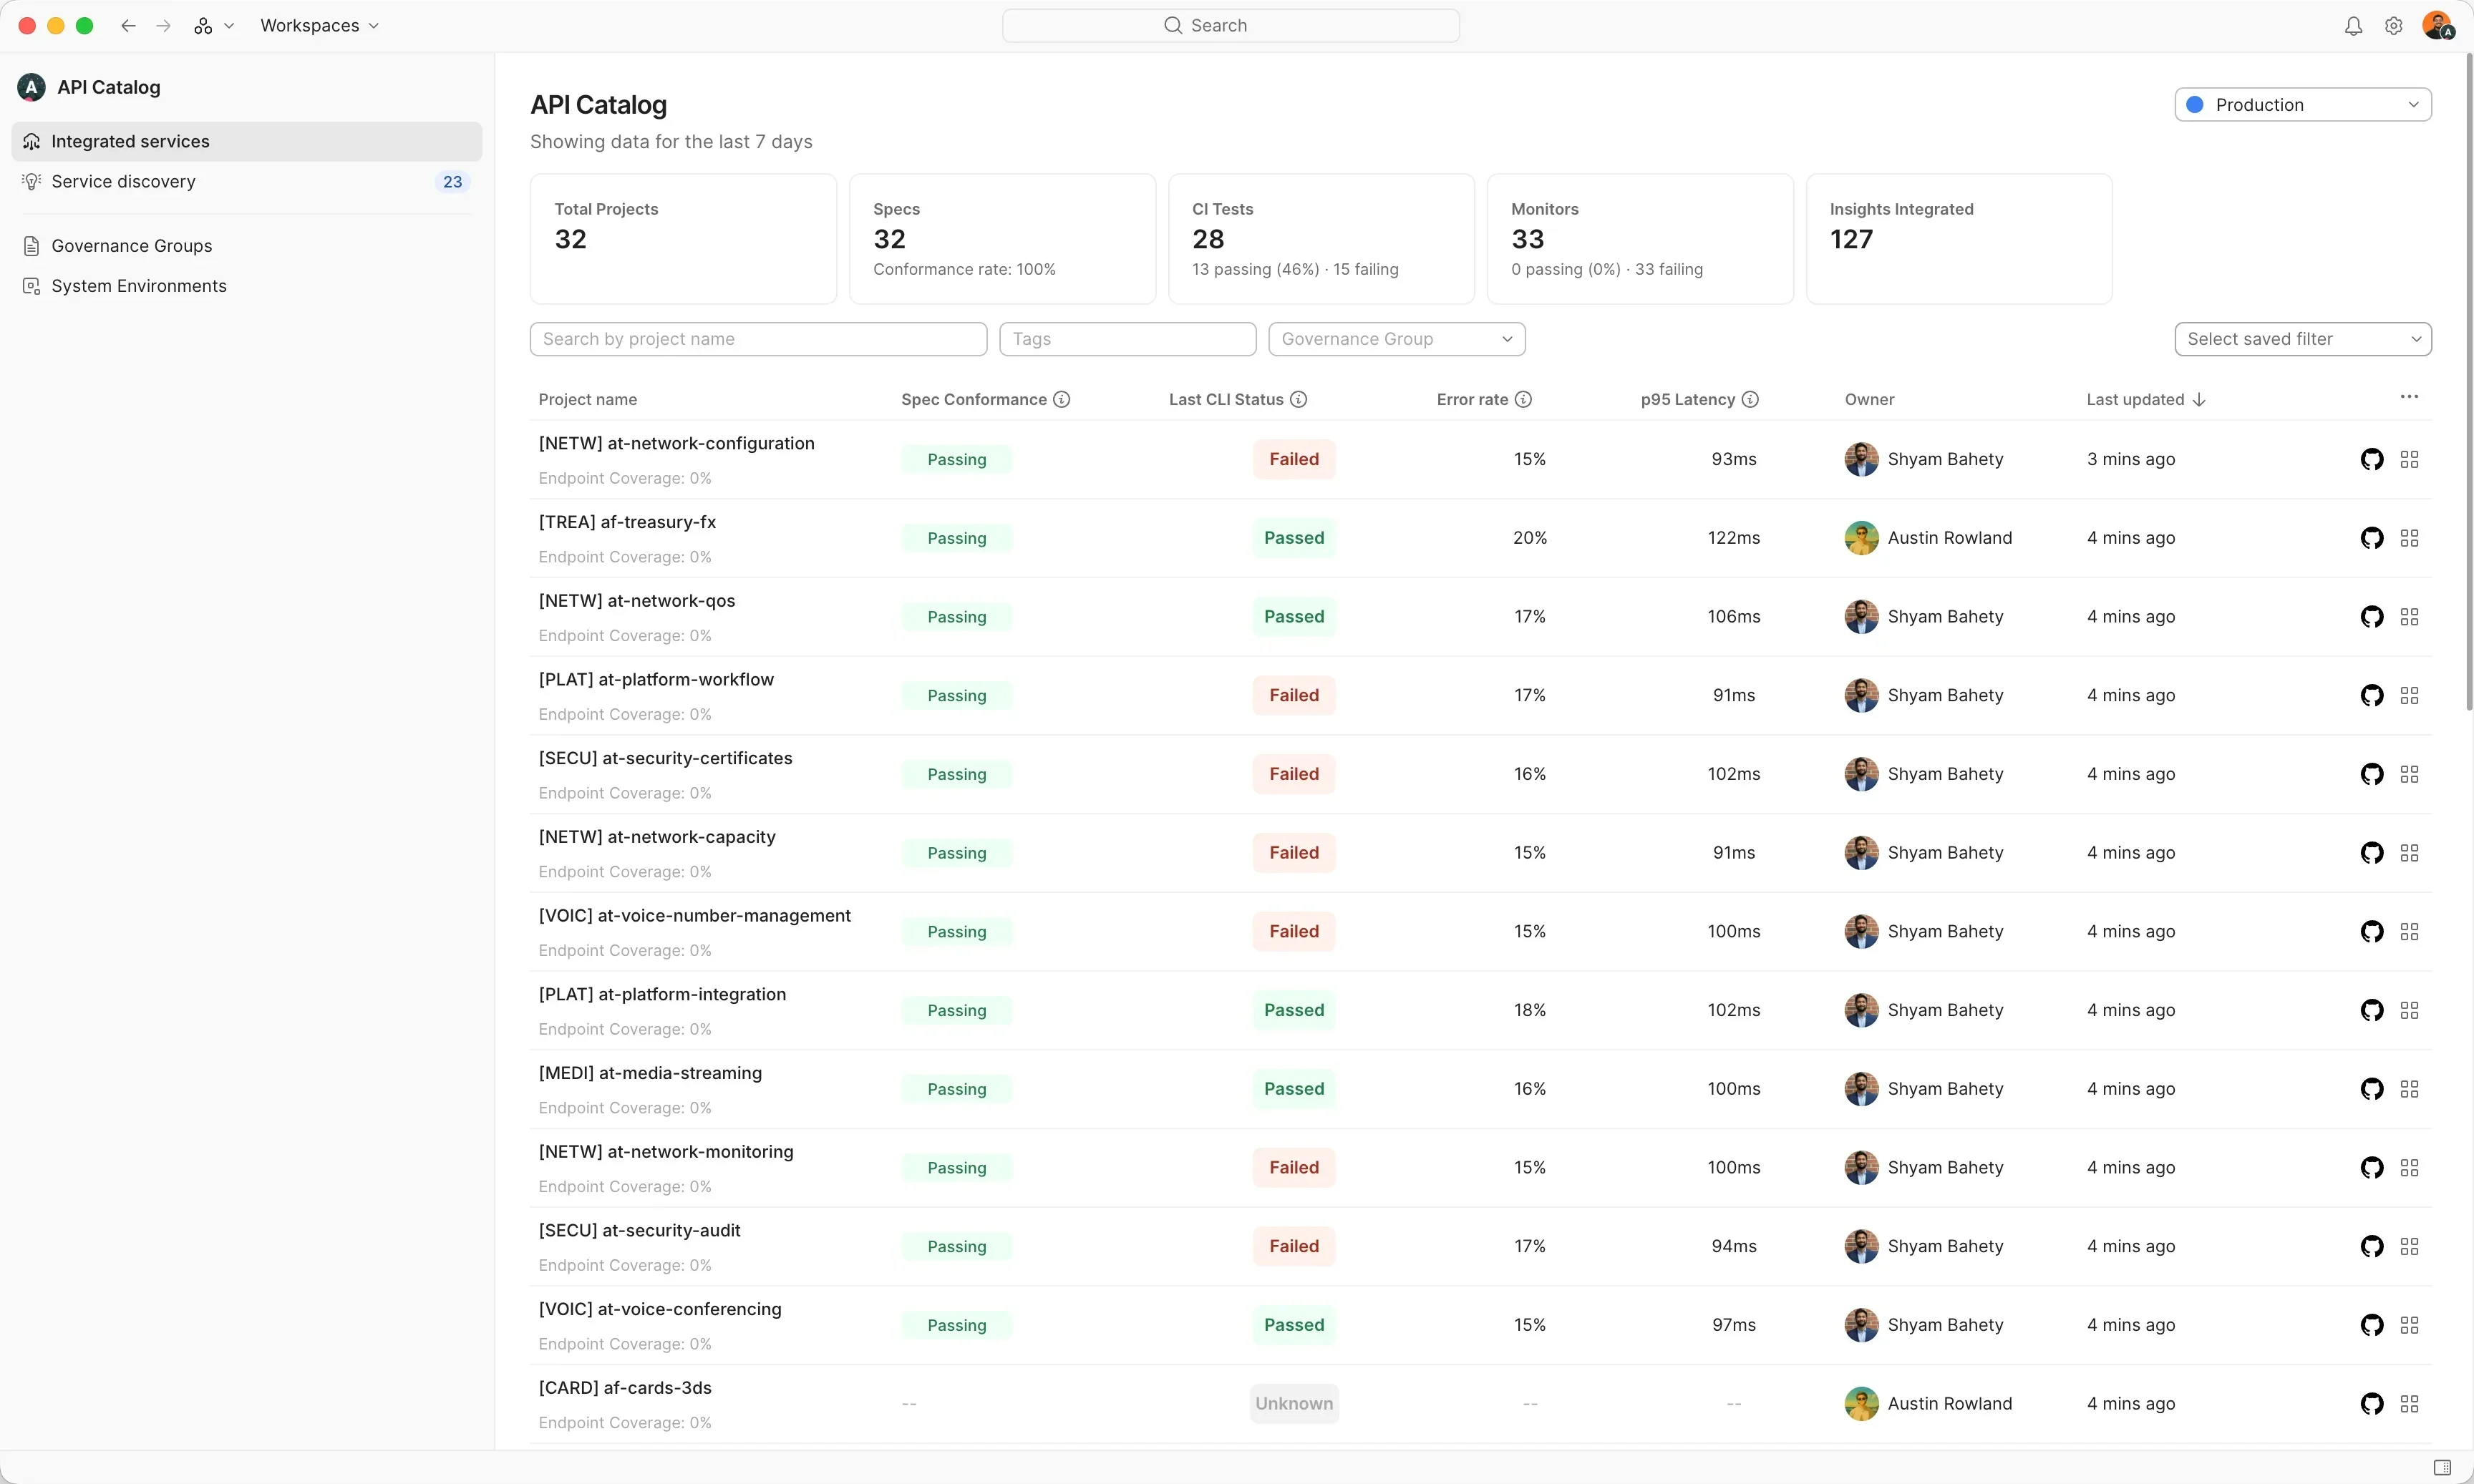Open the Production environment dropdown
This screenshot has height=1484, width=2474.
(x=2303, y=105)
